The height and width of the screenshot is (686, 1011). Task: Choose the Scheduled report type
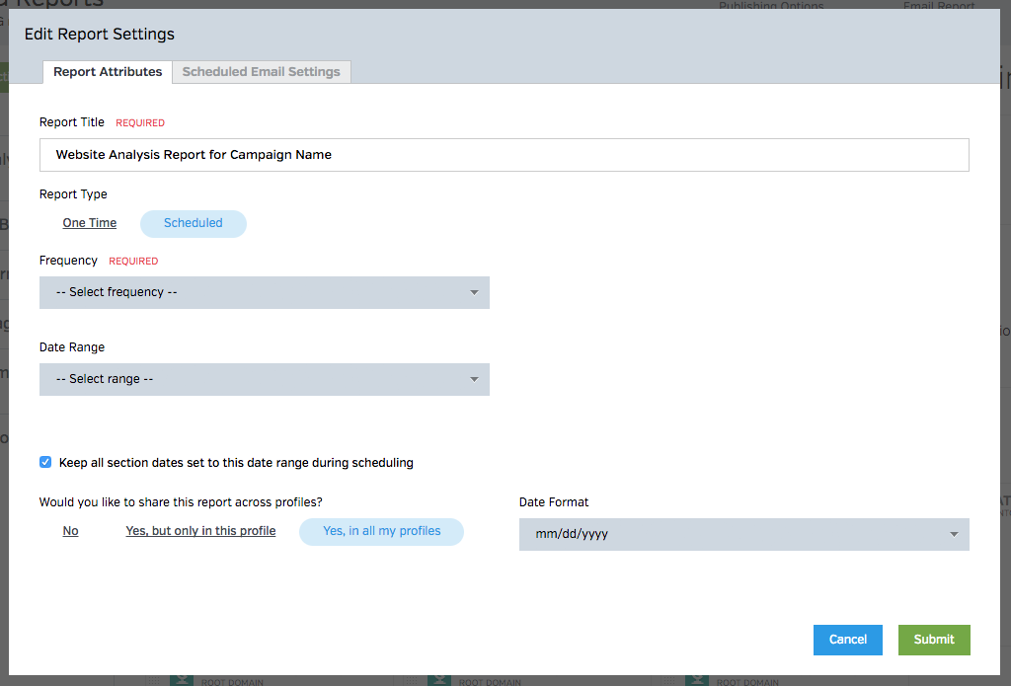click(194, 223)
